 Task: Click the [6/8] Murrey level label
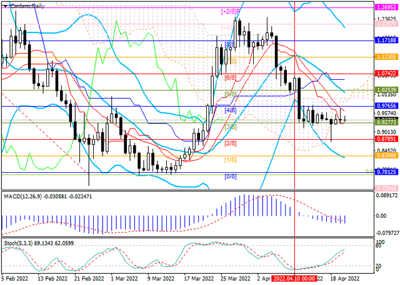click(231, 77)
